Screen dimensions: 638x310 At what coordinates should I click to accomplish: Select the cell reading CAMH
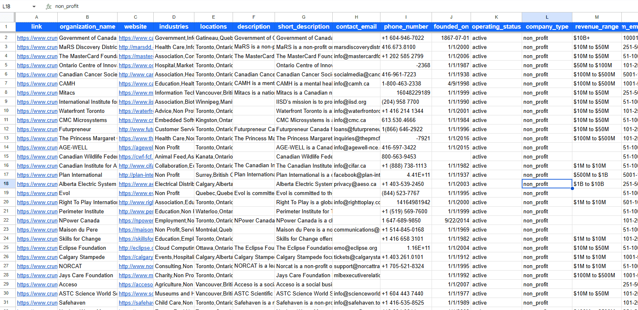(87, 83)
